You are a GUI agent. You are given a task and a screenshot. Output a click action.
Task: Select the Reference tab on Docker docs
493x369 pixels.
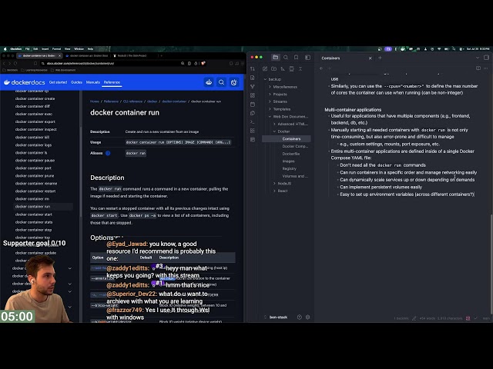pyautogui.click(x=112, y=82)
